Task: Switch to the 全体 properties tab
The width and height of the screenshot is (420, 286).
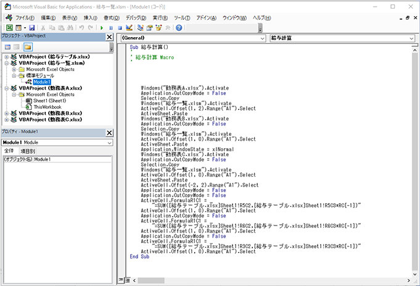Action: tap(9, 151)
